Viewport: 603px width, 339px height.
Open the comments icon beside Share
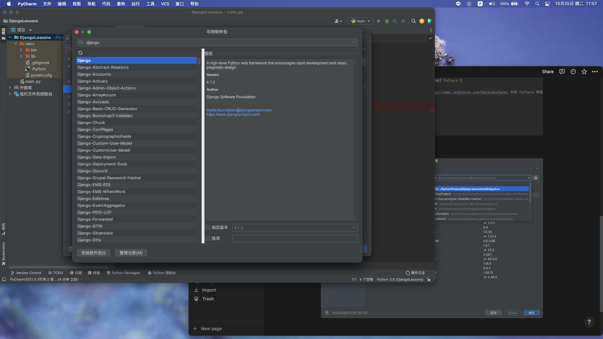562,72
